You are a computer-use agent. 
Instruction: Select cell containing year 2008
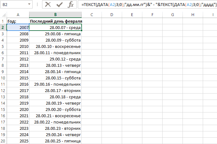18,34
